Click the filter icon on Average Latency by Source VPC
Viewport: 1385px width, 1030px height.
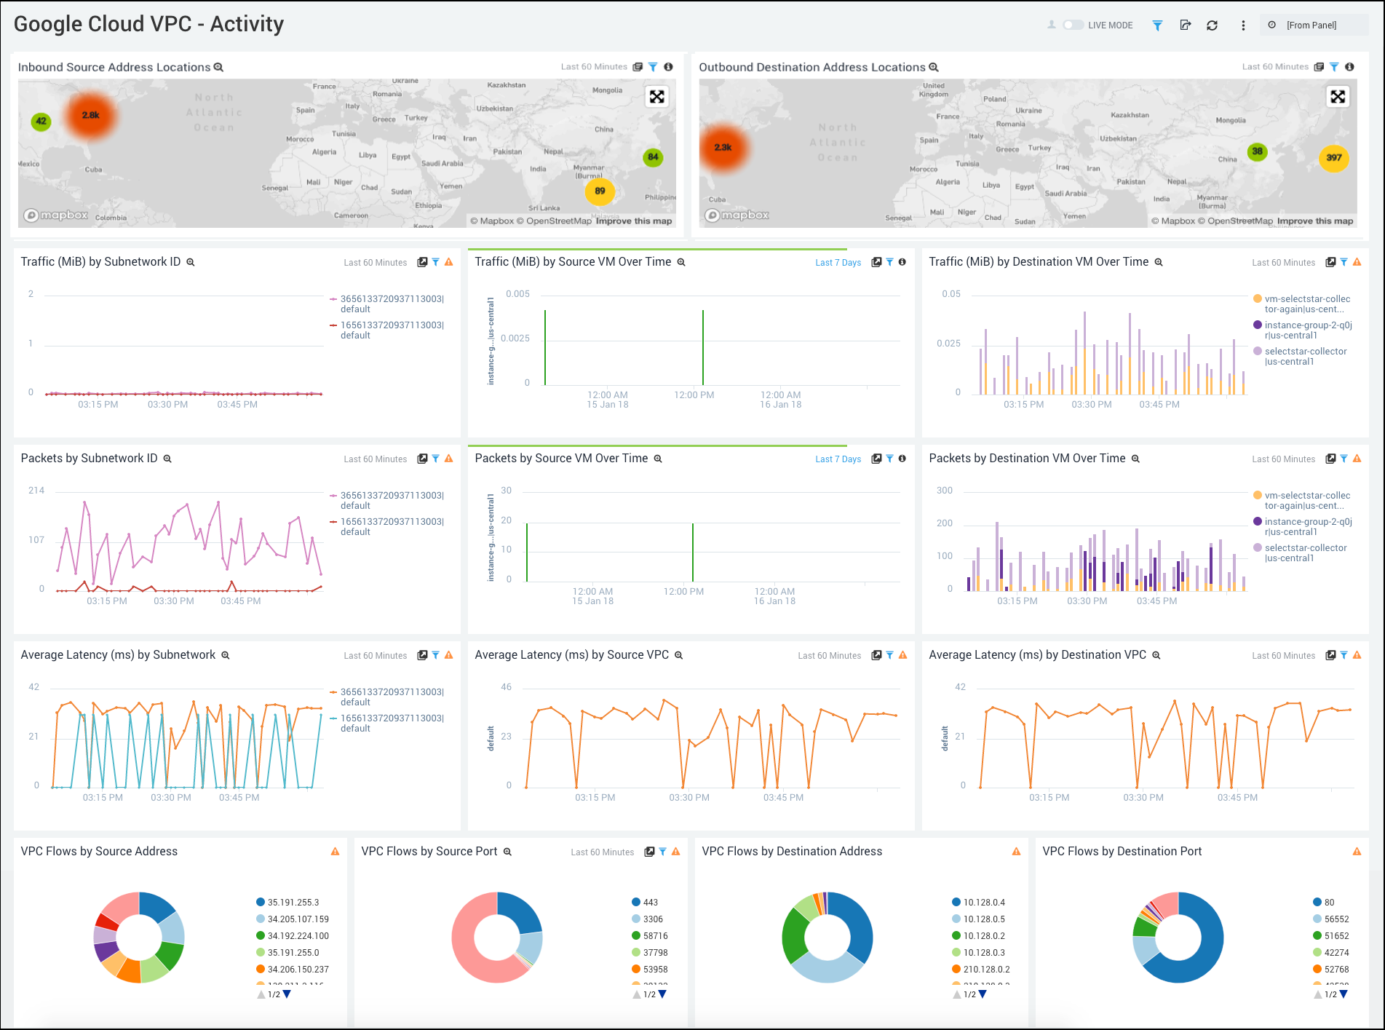click(x=889, y=655)
